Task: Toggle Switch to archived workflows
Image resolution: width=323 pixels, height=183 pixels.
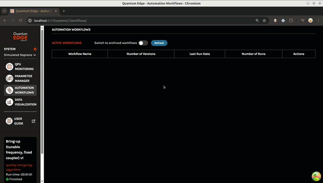Action: 143,43
